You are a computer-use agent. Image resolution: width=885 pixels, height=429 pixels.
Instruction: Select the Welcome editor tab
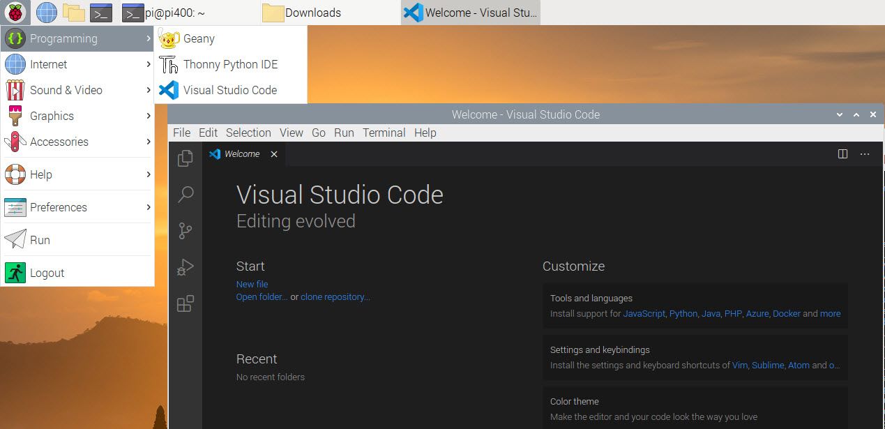click(243, 154)
